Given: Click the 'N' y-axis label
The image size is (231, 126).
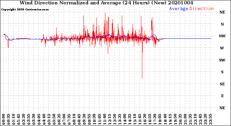Looking at the screenshot, I should pos(222,24).
